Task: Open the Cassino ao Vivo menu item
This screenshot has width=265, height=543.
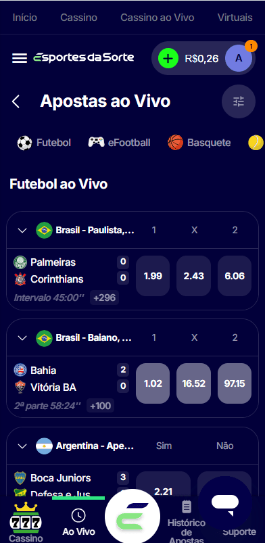Action: 158,18
